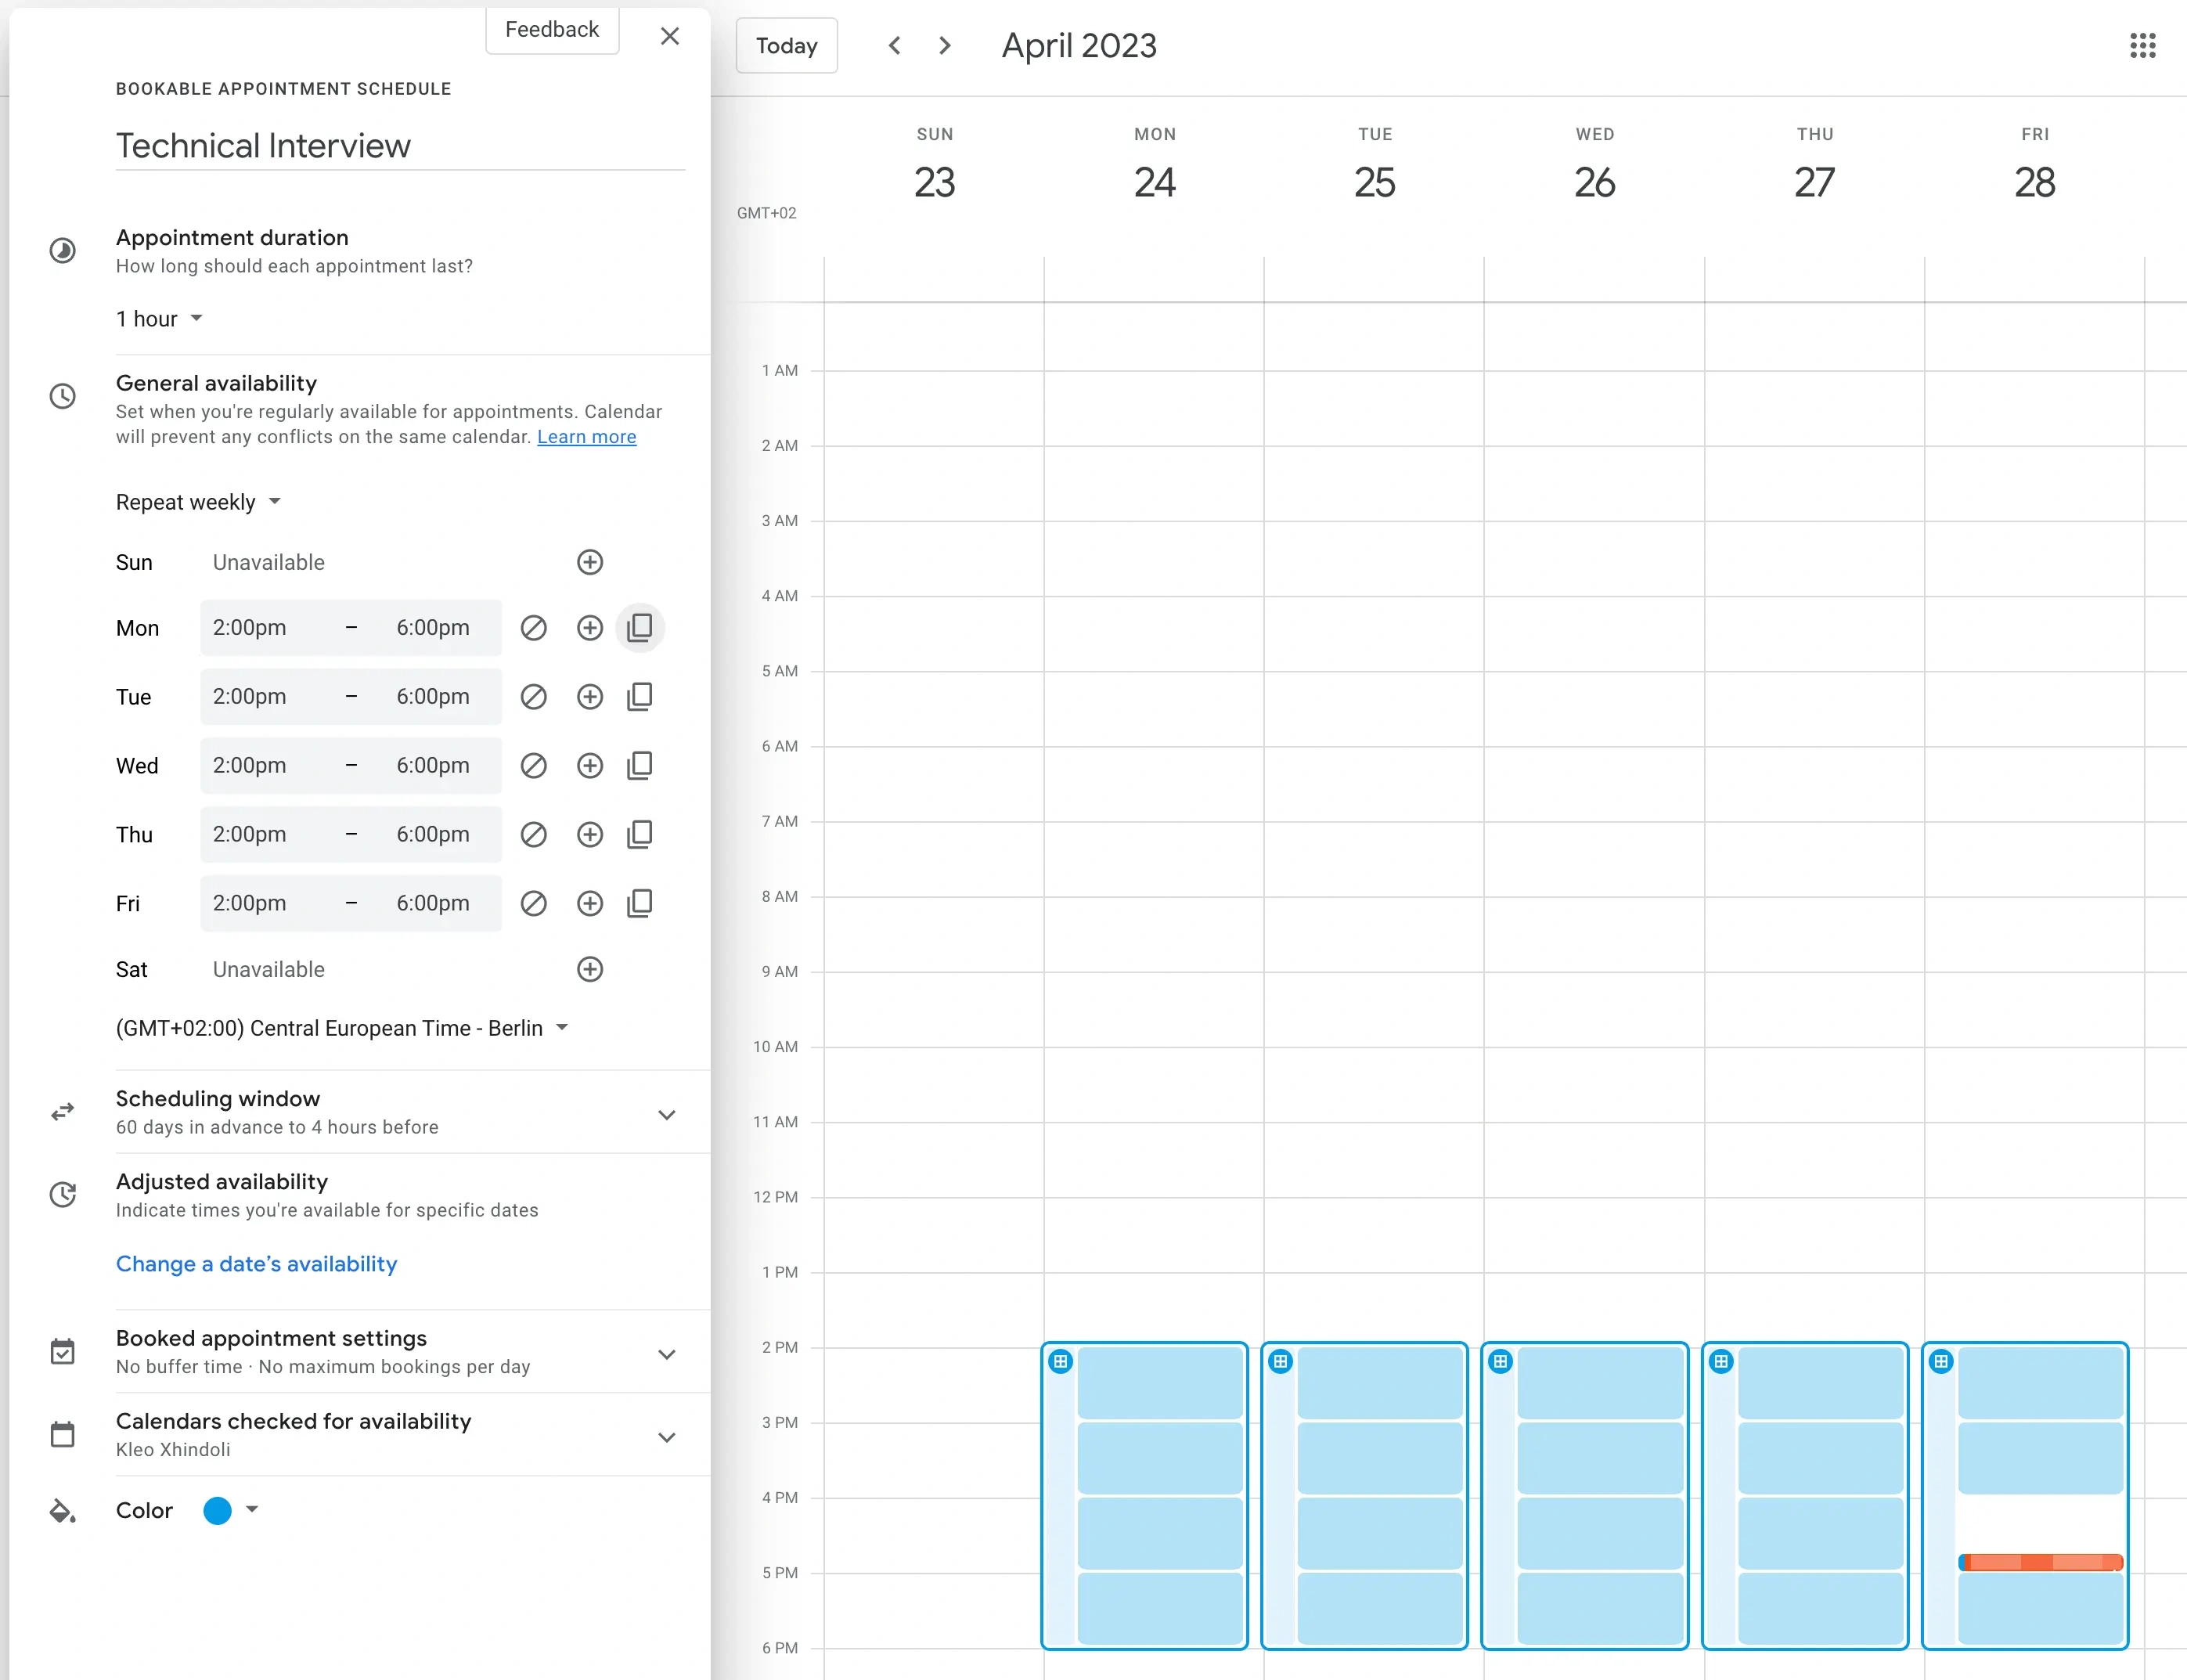Click the copy schedule icon for Friday
The height and width of the screenshot is (1680, 2187).
[x=640, y=903]
